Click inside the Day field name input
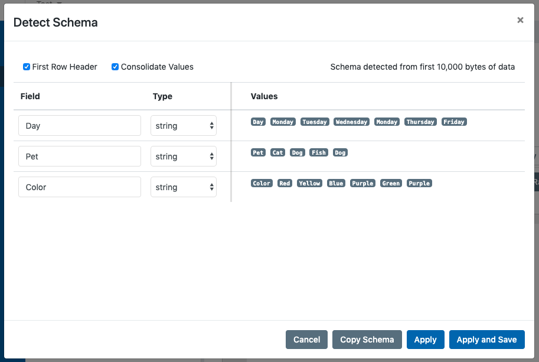539x362 pixels. (79, 125)
